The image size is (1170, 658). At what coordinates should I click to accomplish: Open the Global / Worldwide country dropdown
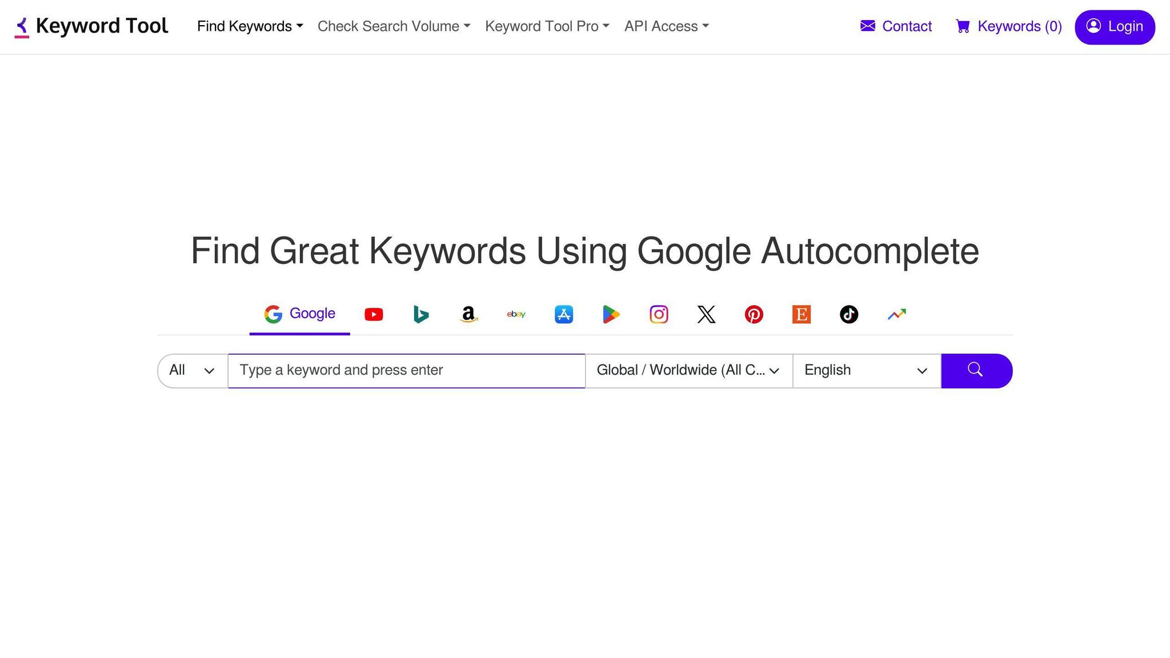point(688,371)
